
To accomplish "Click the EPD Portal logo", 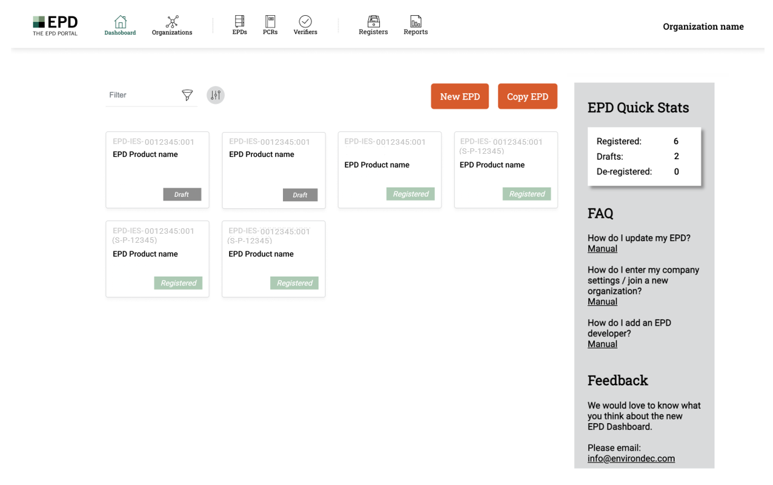I will [55, 25].
